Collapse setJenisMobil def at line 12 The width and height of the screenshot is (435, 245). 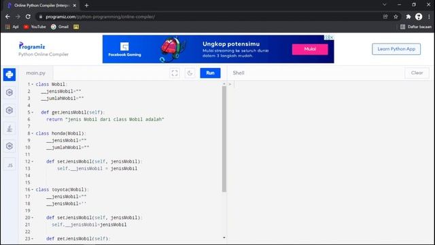coord(33,161)
